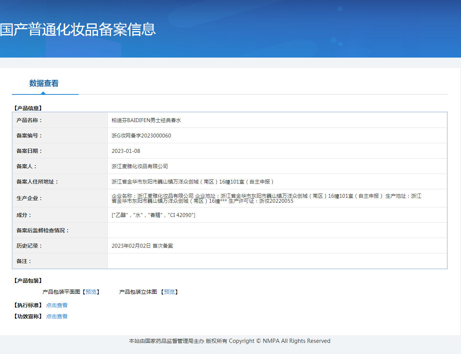Click the 【功效宣称】 label
Viewport: 461px width, 354px height.
point(28,316)
